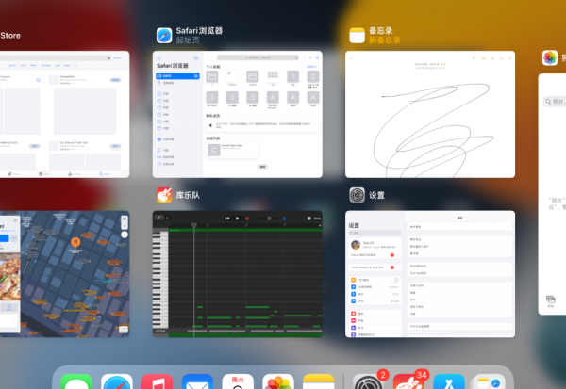
Task: Open yellow Notes icon in the dock
Action: pos(319,381)
